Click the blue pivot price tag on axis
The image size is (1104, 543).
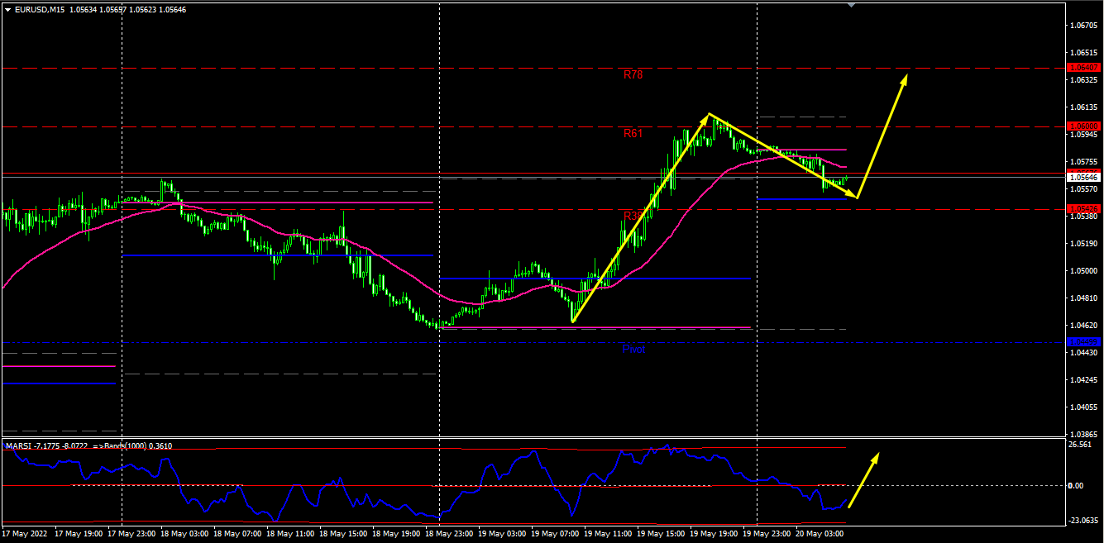(1083, 342)
